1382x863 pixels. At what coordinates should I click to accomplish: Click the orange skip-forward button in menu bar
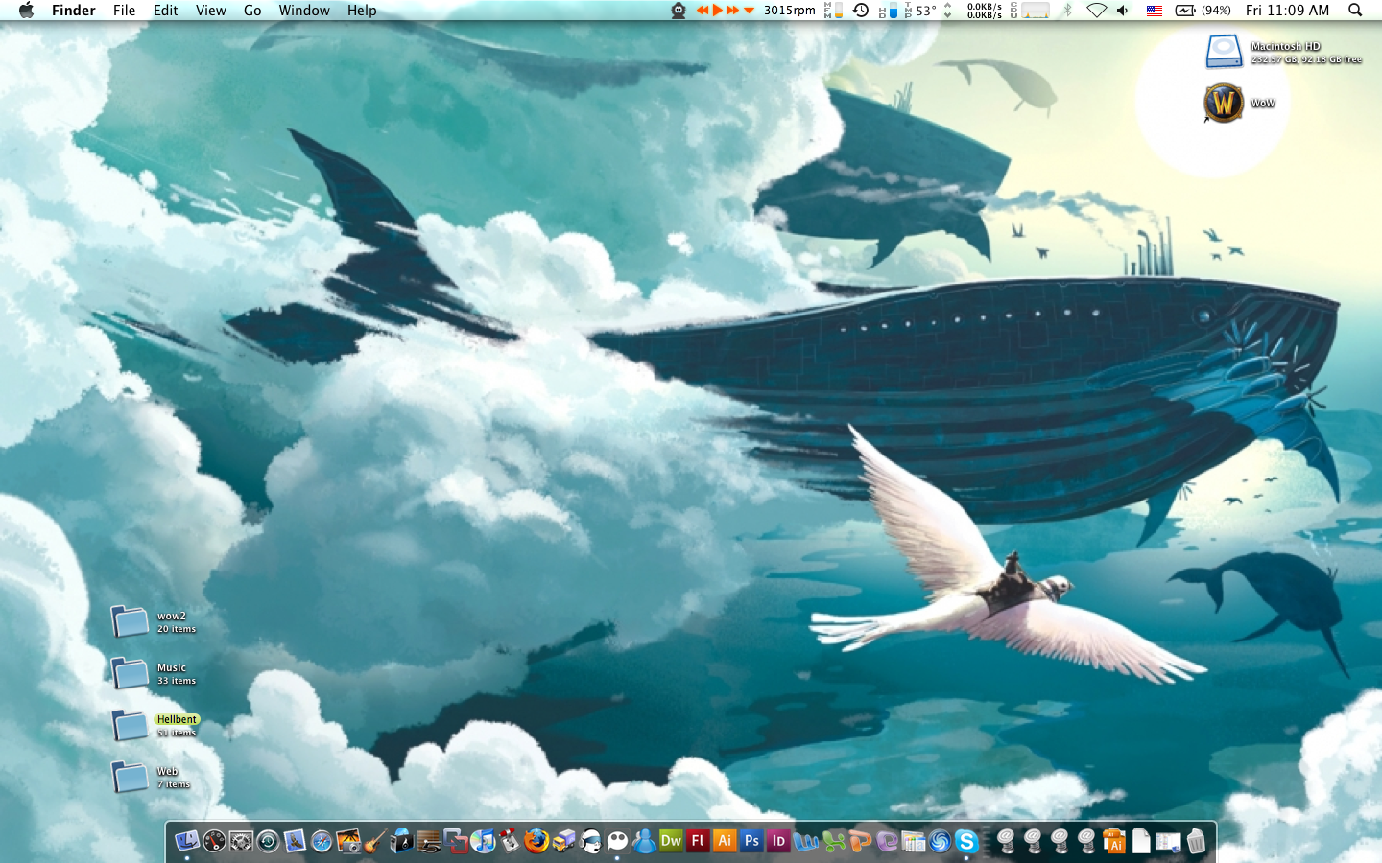(x=732, y=11)
